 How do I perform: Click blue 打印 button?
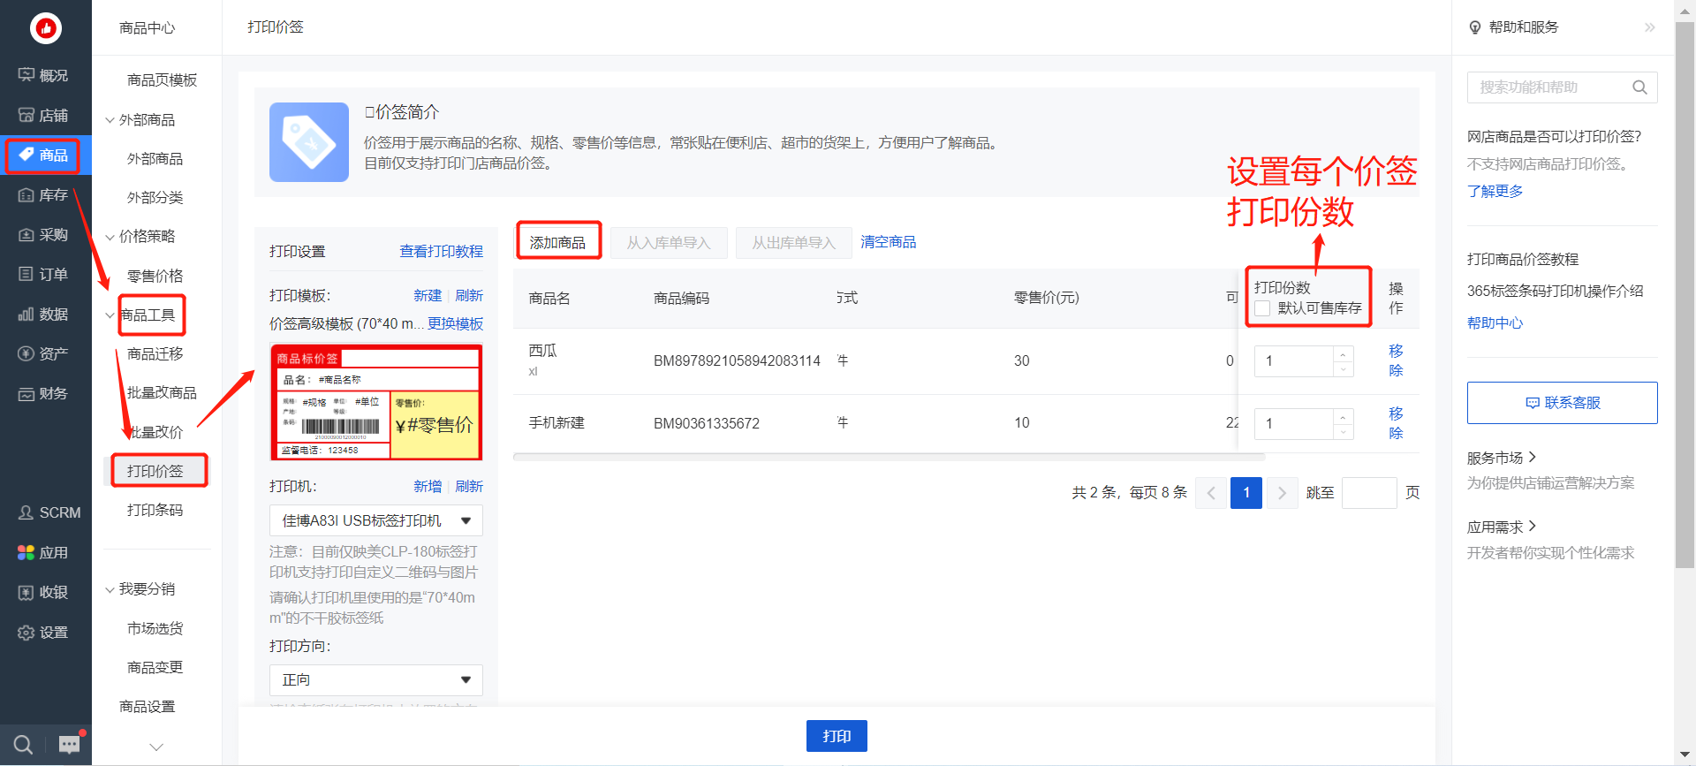(837, 736)
